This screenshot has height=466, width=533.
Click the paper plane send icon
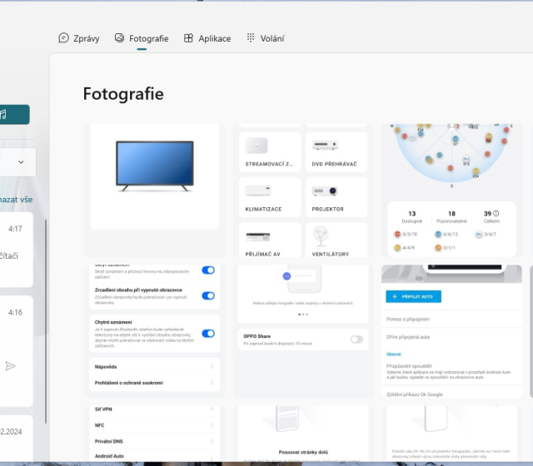coord(10,365)
